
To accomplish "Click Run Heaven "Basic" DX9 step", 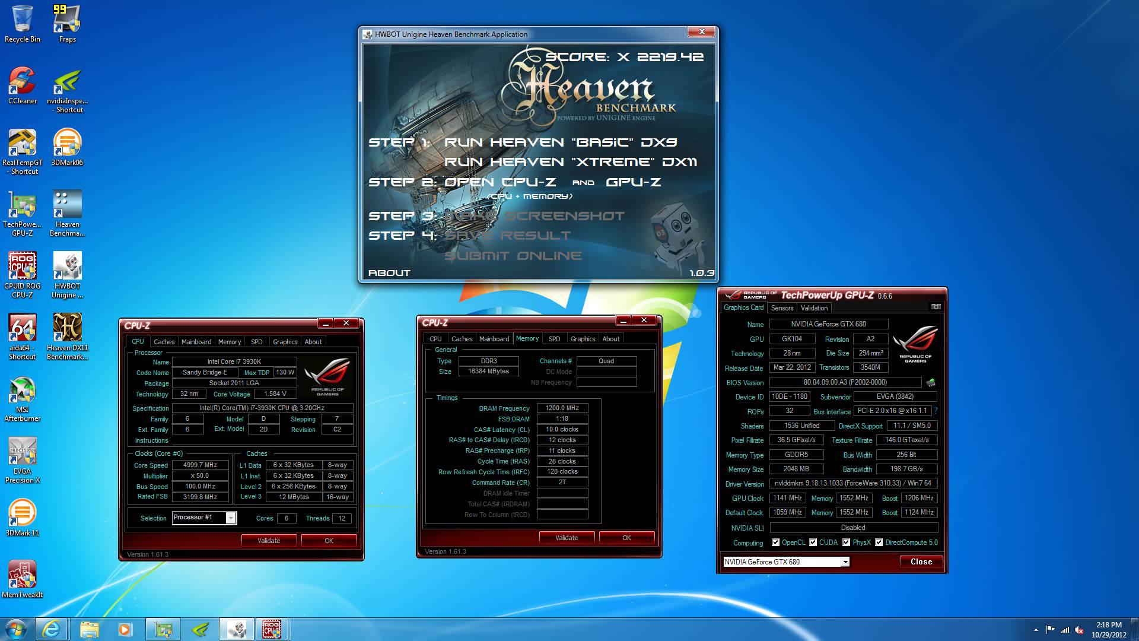I will [x=561, y=142].
